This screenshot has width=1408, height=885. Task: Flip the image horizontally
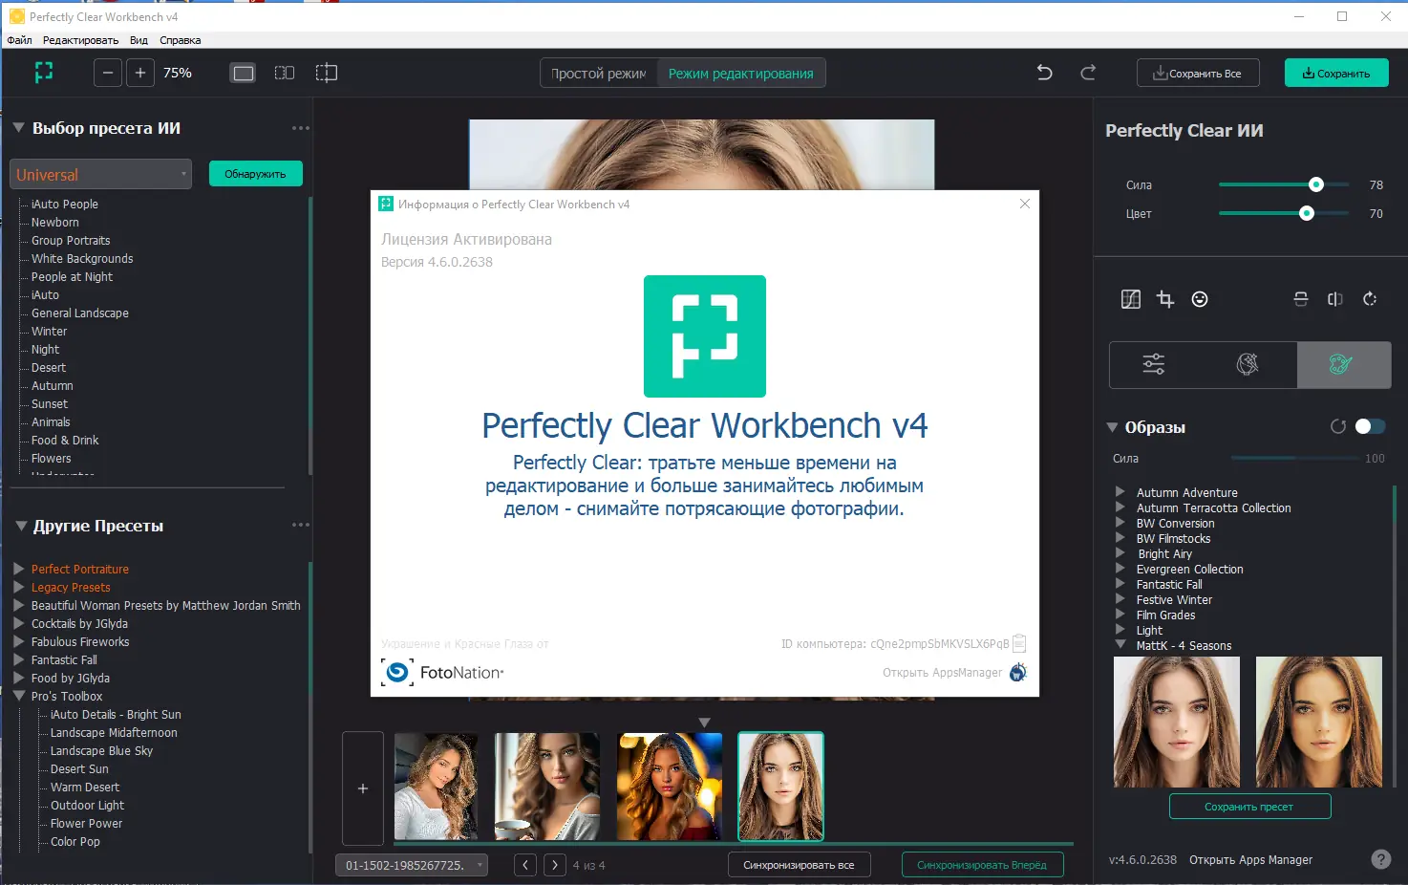click(1335, 299)
